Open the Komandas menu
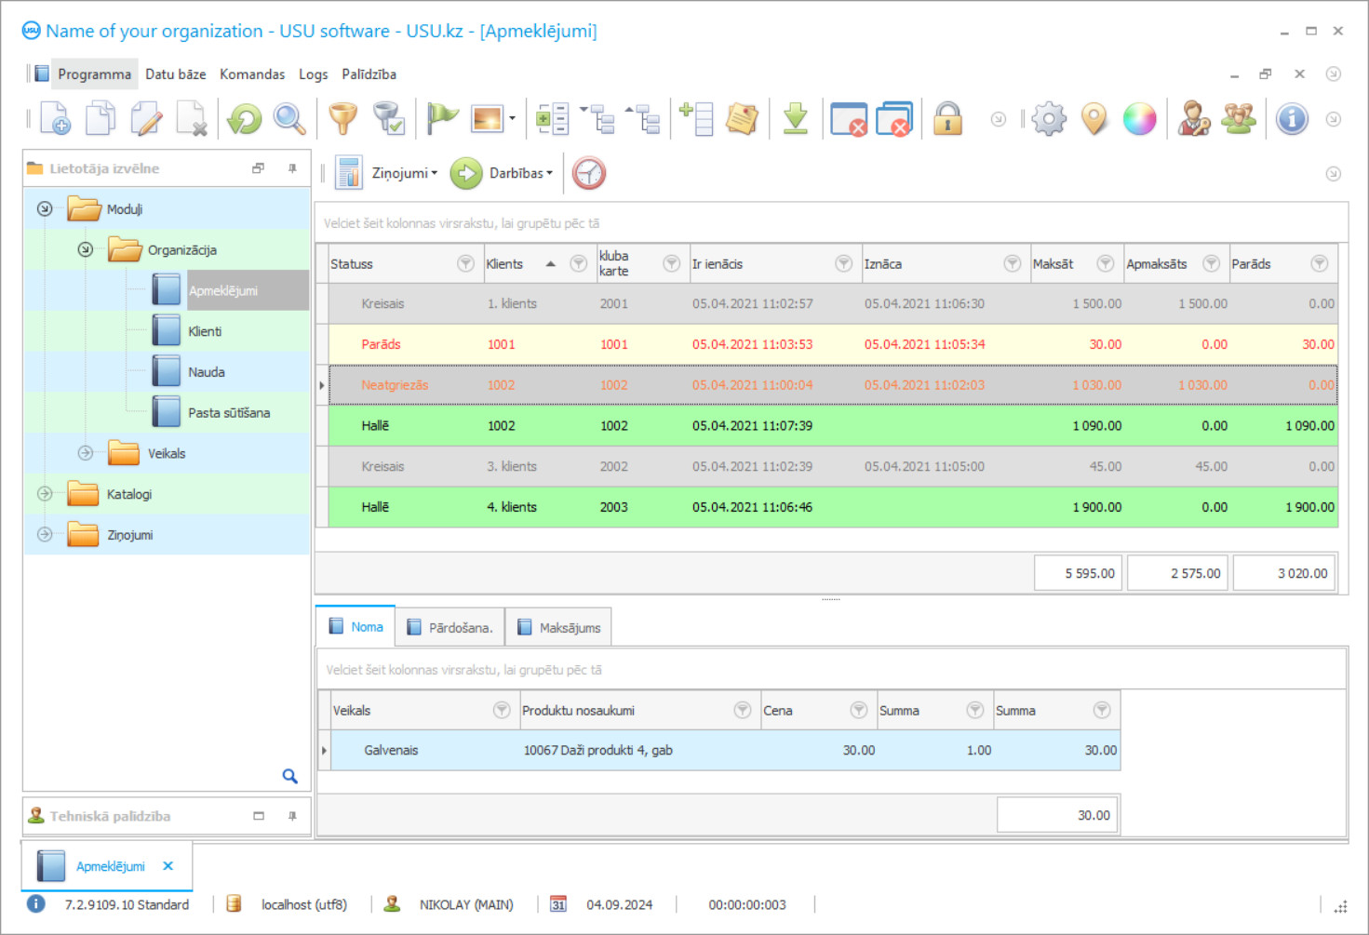The height and width of the screenshot is (935, 1369). click(x=252, y=74)
